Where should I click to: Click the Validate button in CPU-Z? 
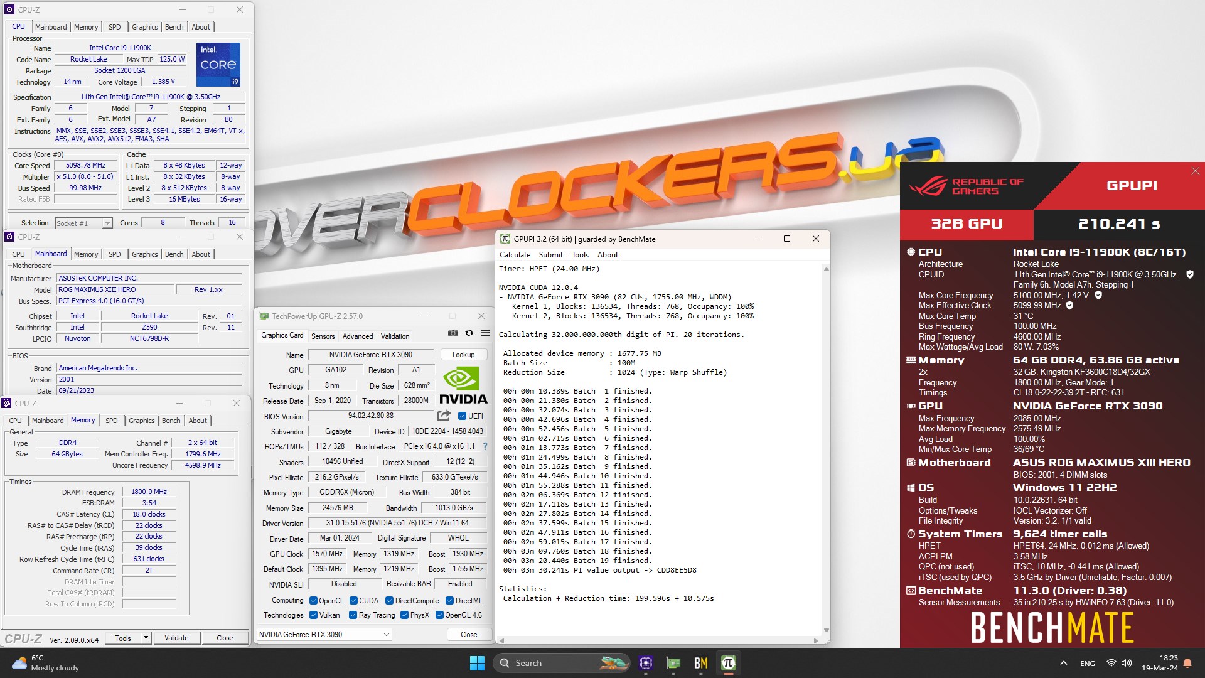coord(176,637)
